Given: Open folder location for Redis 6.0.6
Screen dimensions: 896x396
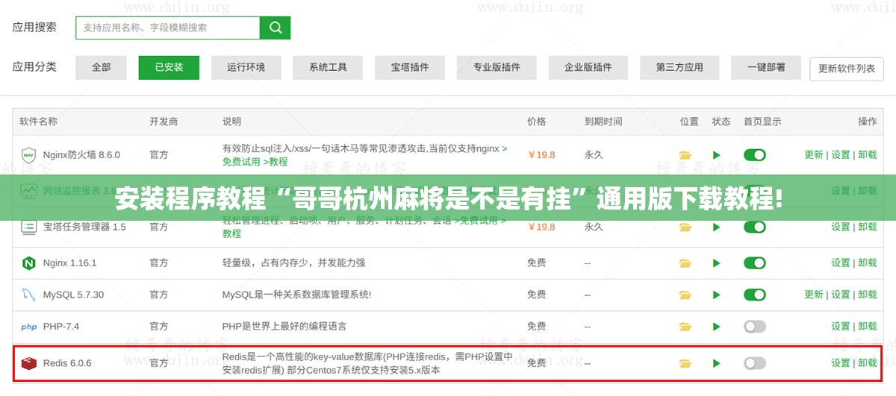Looking at the screenshot, I should pos(685,363).
